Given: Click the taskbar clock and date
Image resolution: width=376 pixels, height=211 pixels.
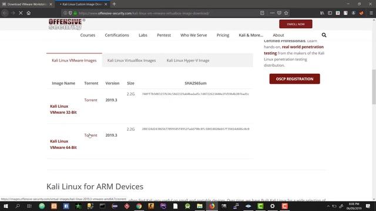Looking at the screenshot, I should (354, 206).
